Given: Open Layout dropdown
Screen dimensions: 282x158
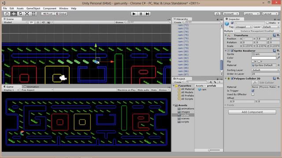Looking at the screenshot, I should [270, 14].
